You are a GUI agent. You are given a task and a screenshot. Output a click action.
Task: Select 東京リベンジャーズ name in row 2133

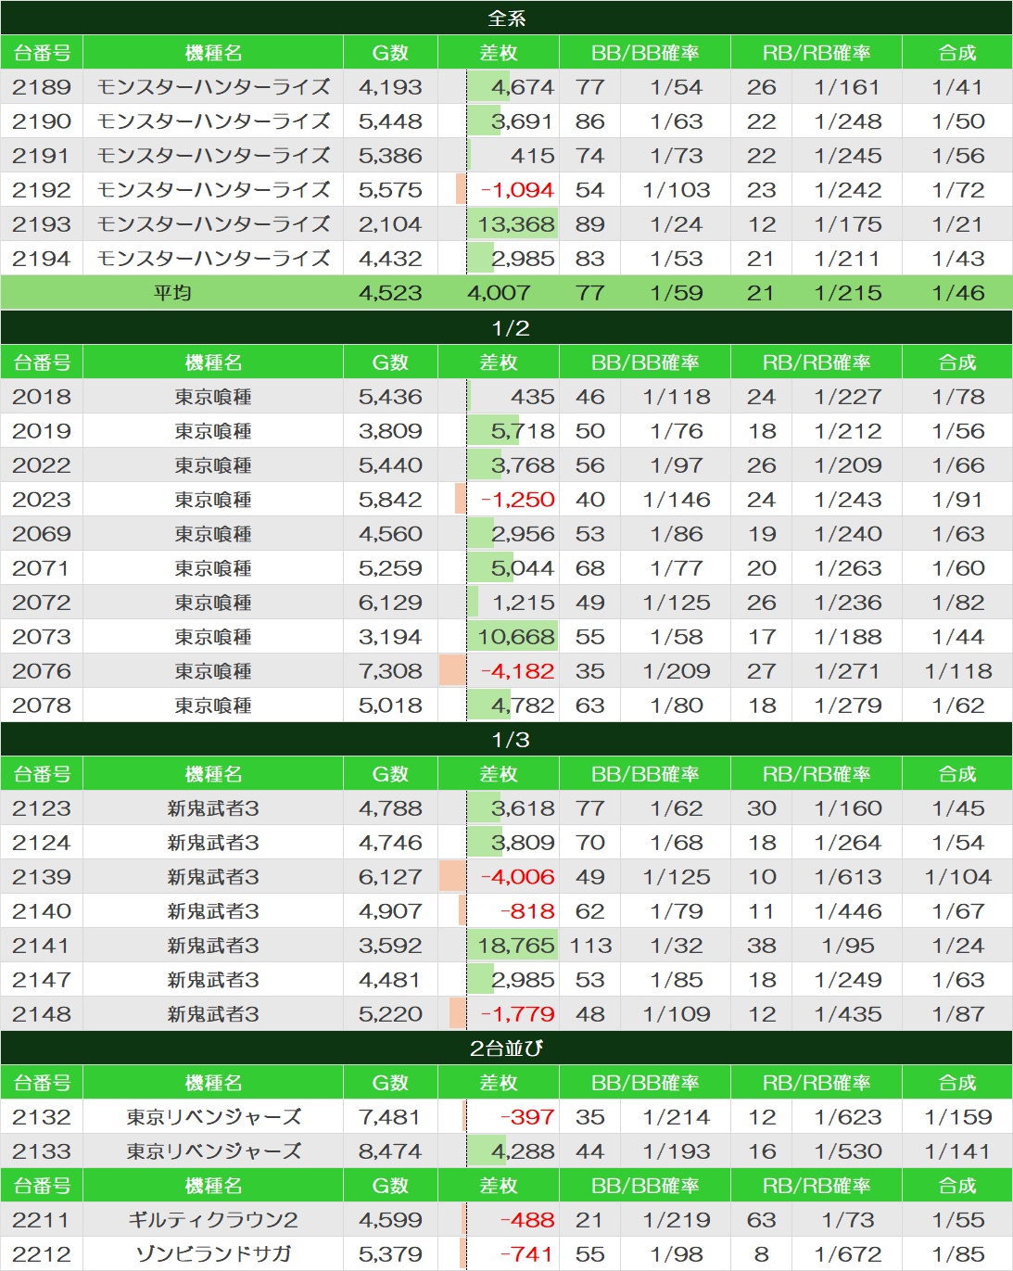214,1151
